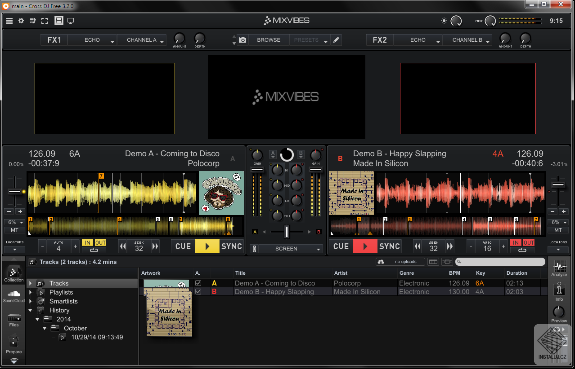Click the BROWSE button
575x369 pixels.
(x=269, y=40)
